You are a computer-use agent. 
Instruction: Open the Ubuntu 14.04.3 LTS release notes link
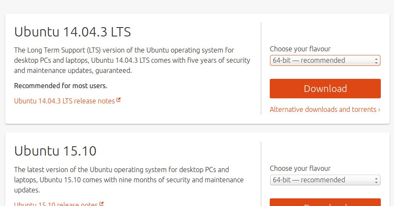coord(64,101)
